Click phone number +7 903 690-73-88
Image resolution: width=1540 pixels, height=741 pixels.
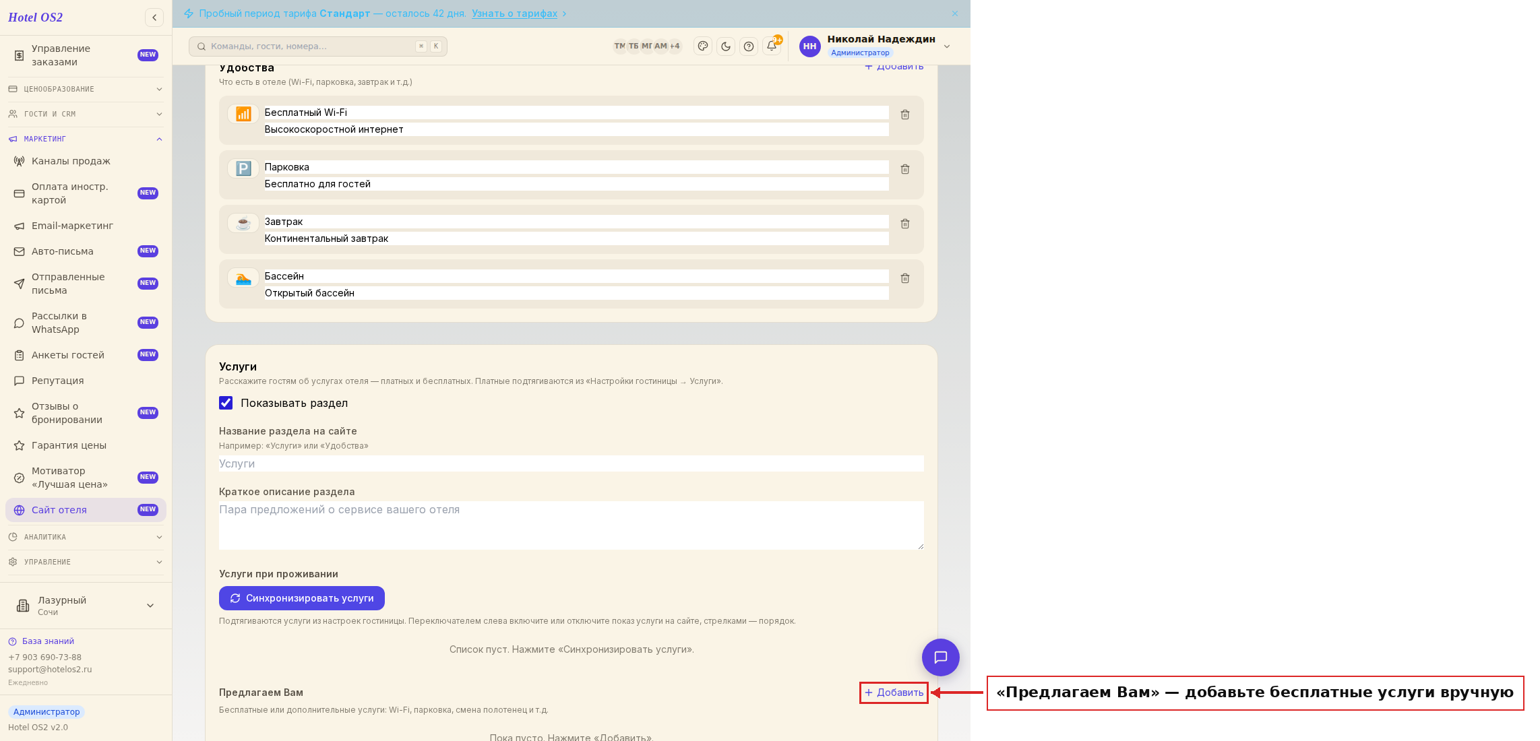click(44, 657)
